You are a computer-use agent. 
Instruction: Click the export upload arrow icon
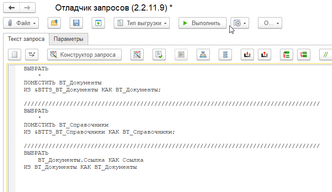point(265,54)
